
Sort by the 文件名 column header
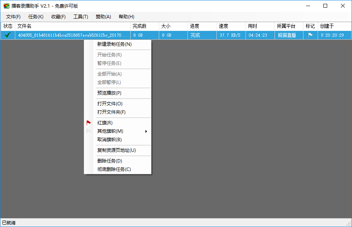pos(73,26)
